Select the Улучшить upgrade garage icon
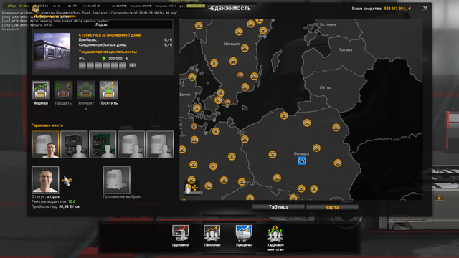 (86, 90)
